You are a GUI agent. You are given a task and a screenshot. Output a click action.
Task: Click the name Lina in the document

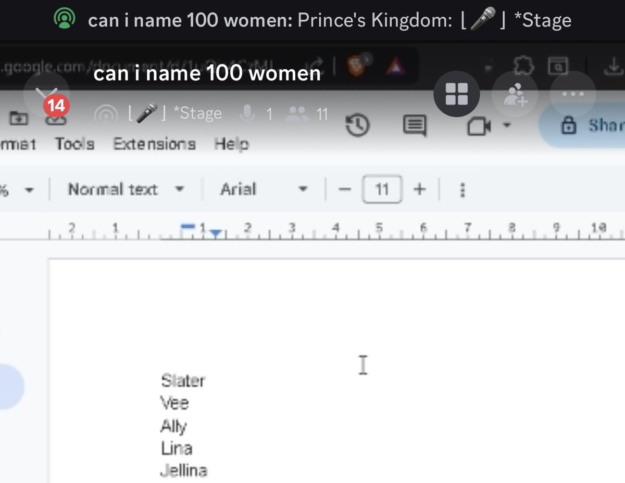click(177, 448)
